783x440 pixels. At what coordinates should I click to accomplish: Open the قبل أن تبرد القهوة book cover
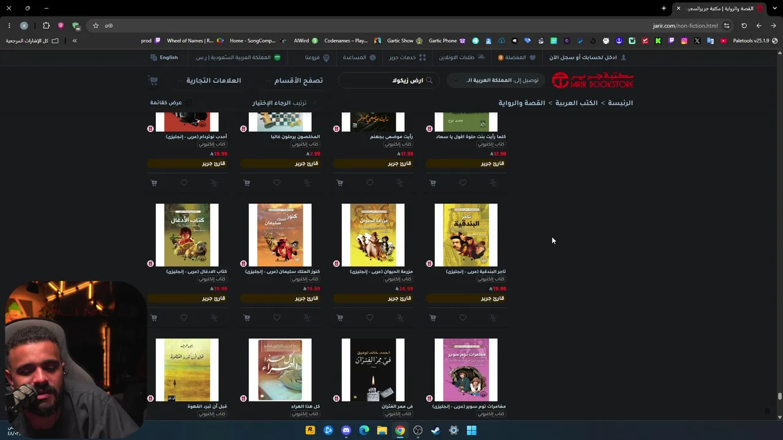click(x=187, y=370)
